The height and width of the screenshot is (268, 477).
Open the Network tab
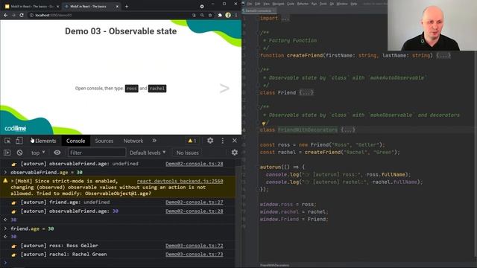point(133,141)
